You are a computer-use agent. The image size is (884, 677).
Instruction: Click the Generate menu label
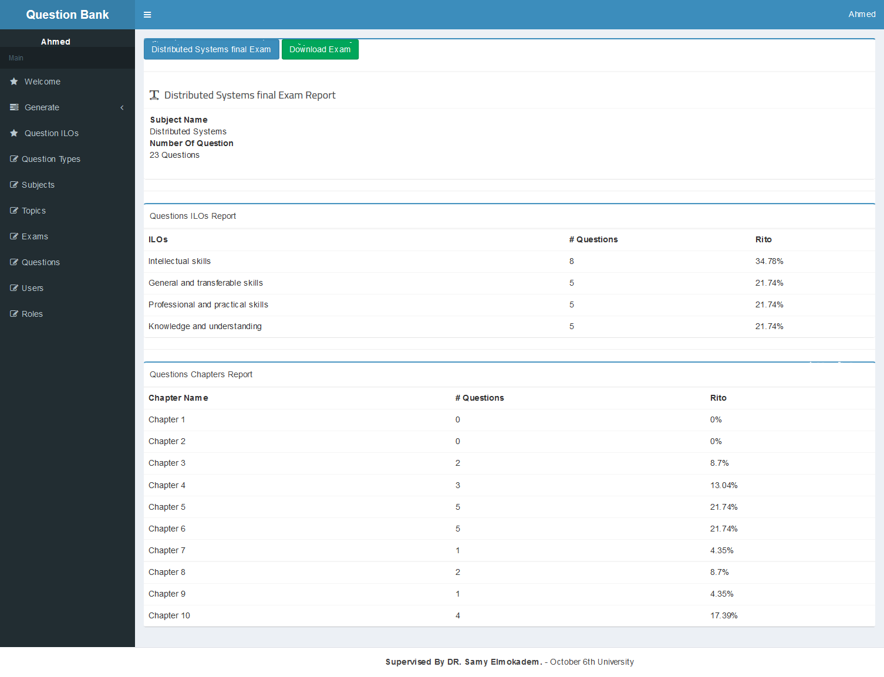pyautogui.click(x=42, y=107)
